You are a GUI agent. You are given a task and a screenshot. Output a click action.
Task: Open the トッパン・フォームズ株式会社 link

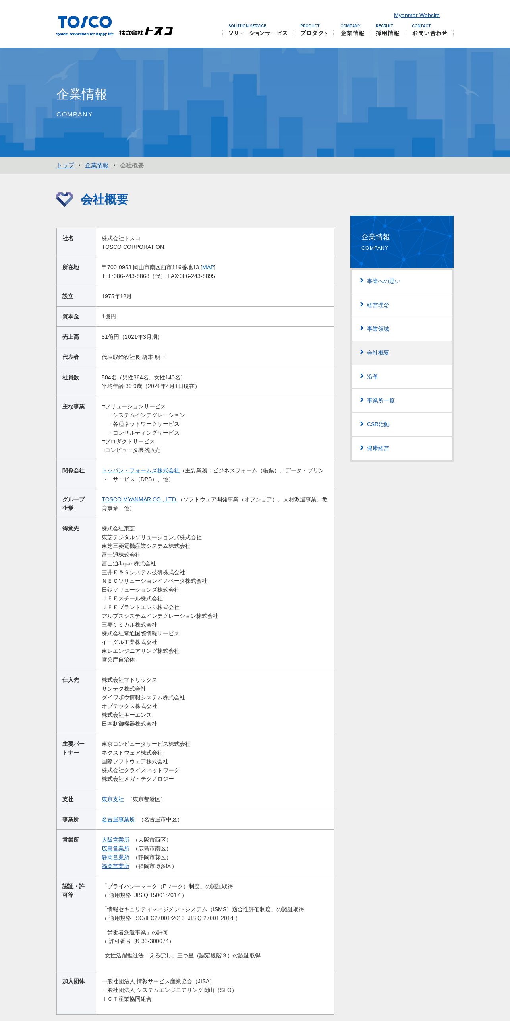(141, 470)
